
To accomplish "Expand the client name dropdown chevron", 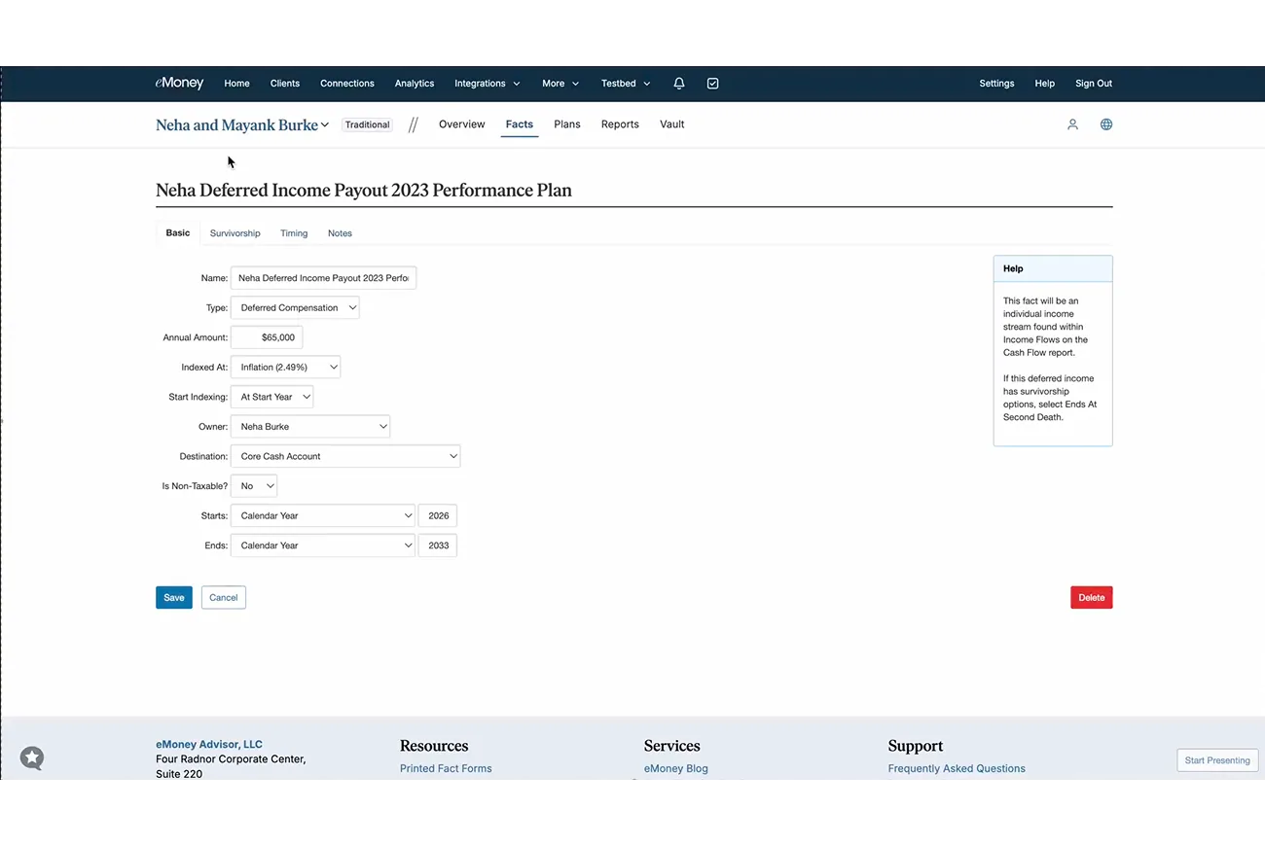I will tap(325, 124).
